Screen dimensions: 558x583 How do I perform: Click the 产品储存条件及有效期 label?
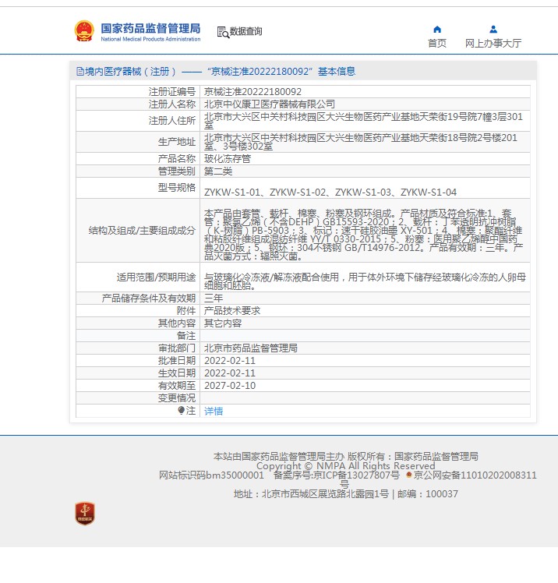(x=149, y=299)
